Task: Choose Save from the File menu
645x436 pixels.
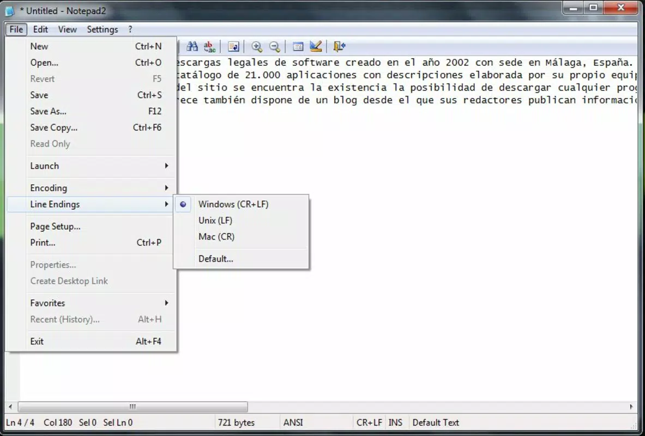Action: [91, 95]
